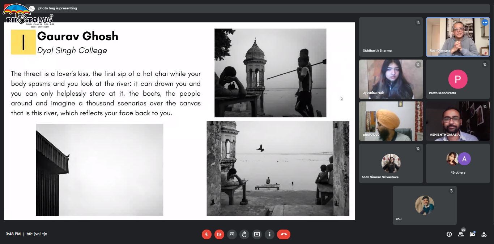Show the people list with 66 participants
The height and width of the screenshot is (244, 494).
point(461,234)
